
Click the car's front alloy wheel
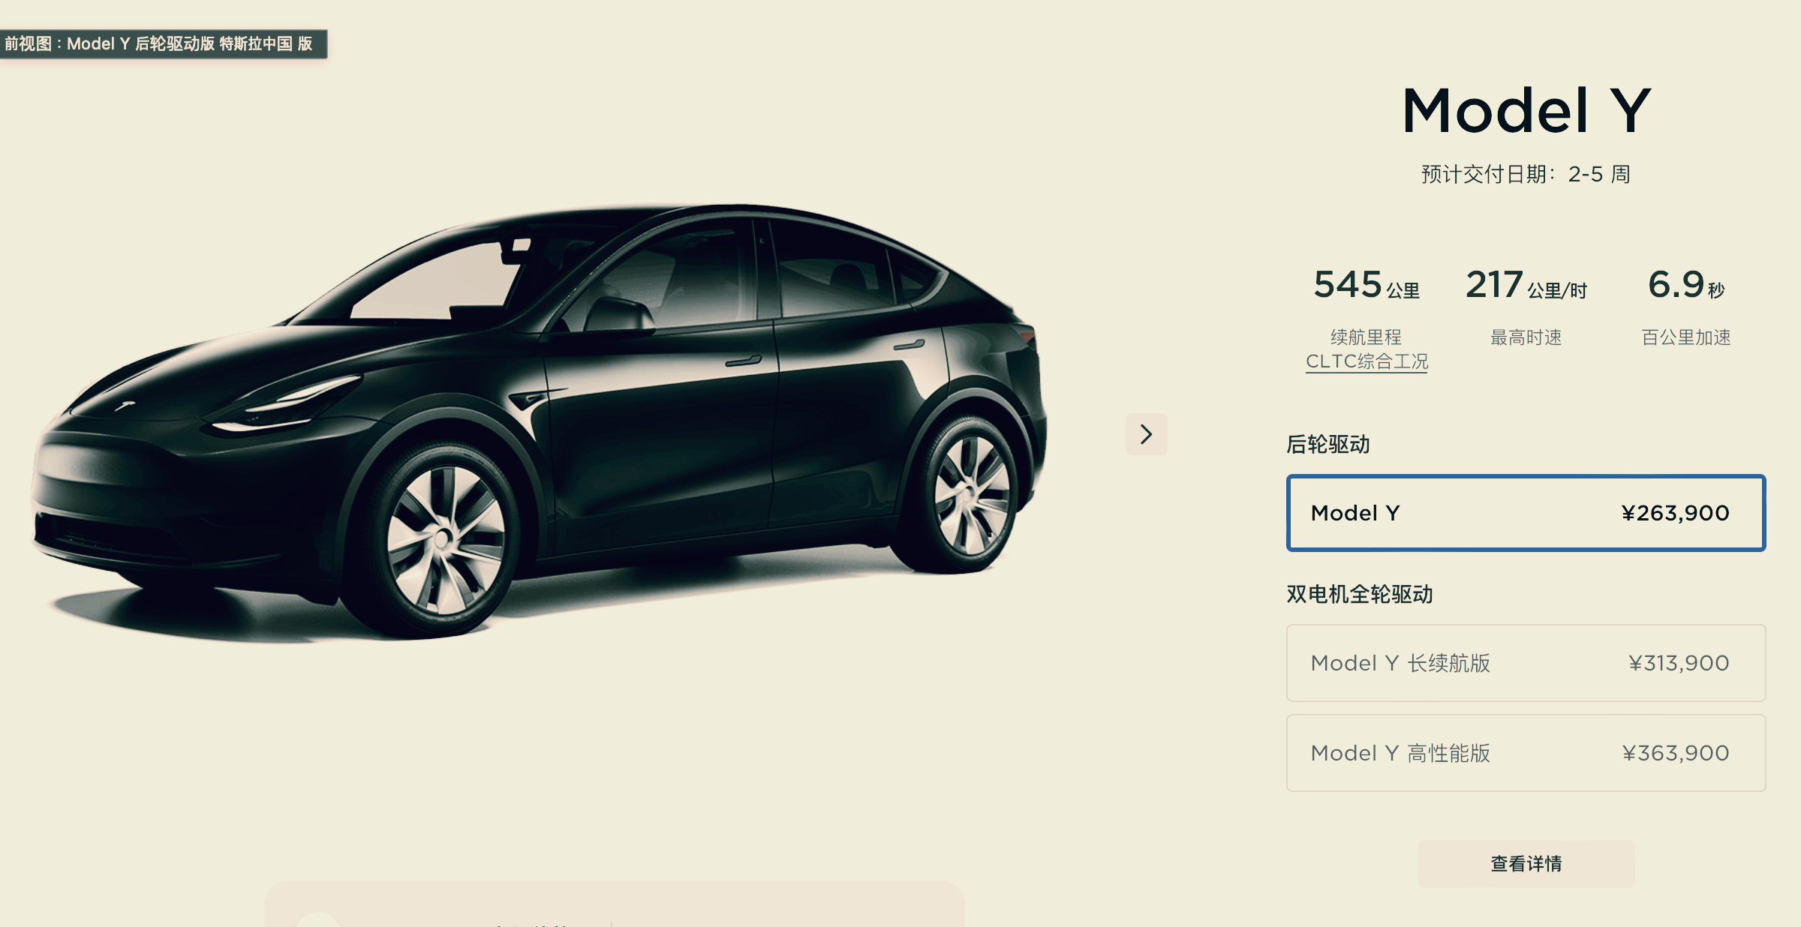click(444, 538)
